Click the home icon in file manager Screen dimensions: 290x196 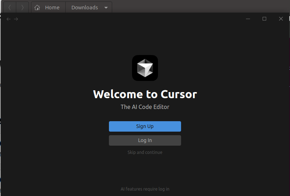pos(37,8)
